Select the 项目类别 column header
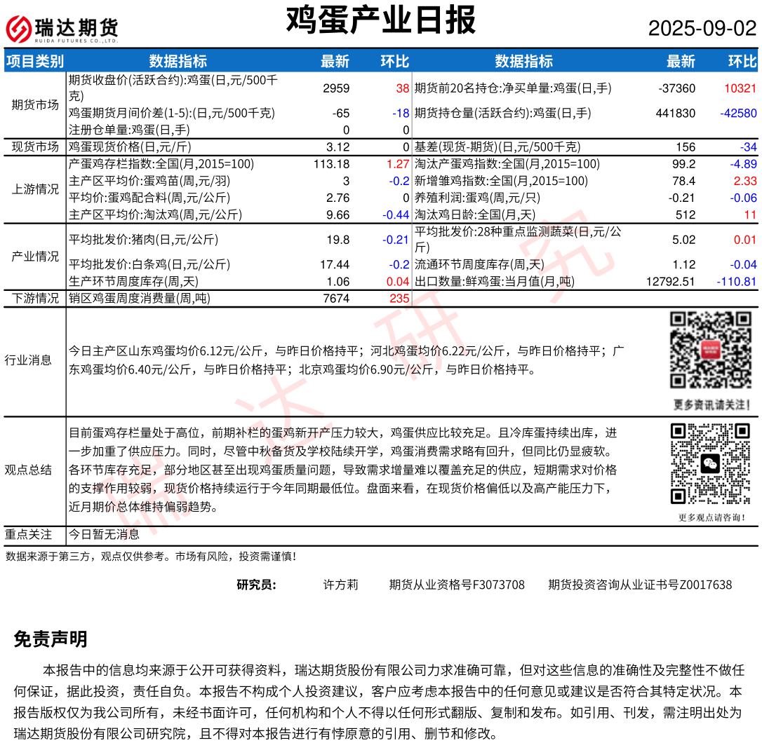The height and width of the screenshot is (743, 762). 34,62
